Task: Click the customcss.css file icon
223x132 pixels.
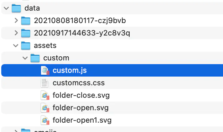Action: pyautogui.click(x=45, y=83)
